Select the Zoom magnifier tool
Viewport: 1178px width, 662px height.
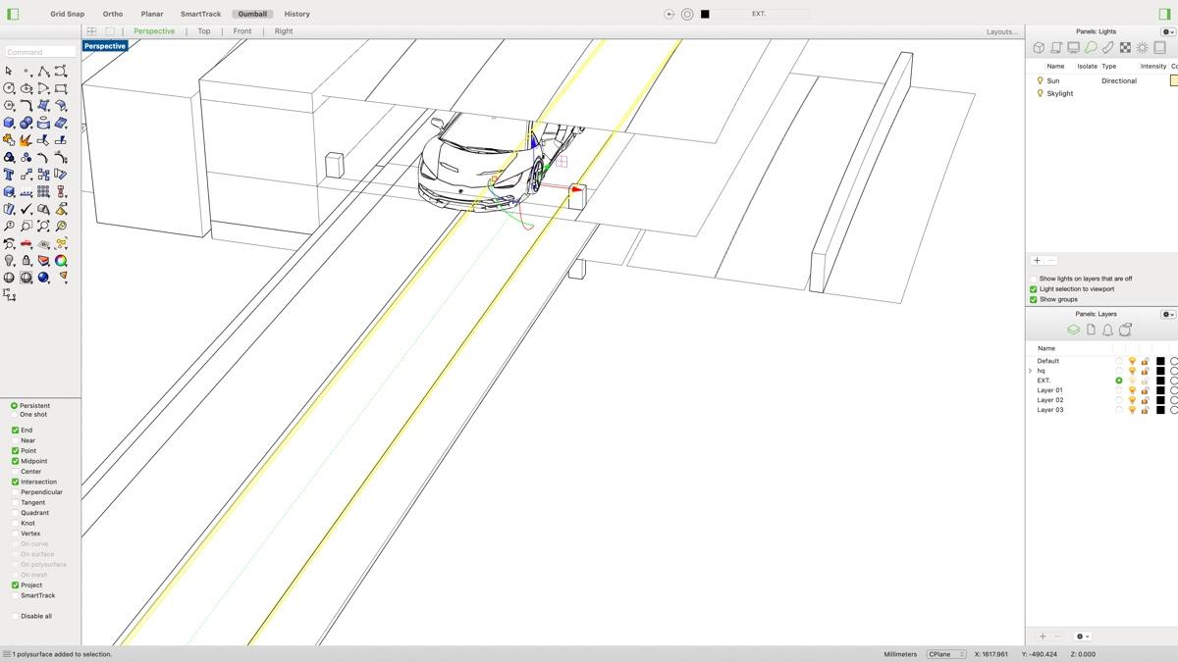(9, 226)
